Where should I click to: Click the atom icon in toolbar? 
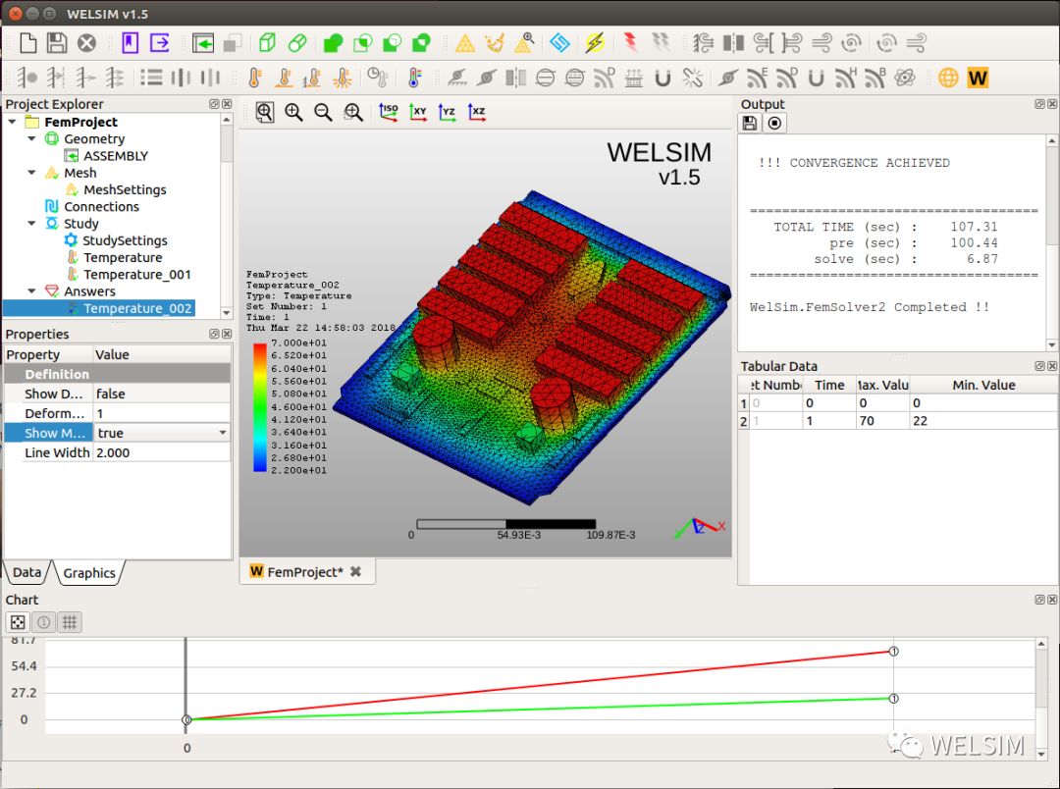[x=905, y=78]
